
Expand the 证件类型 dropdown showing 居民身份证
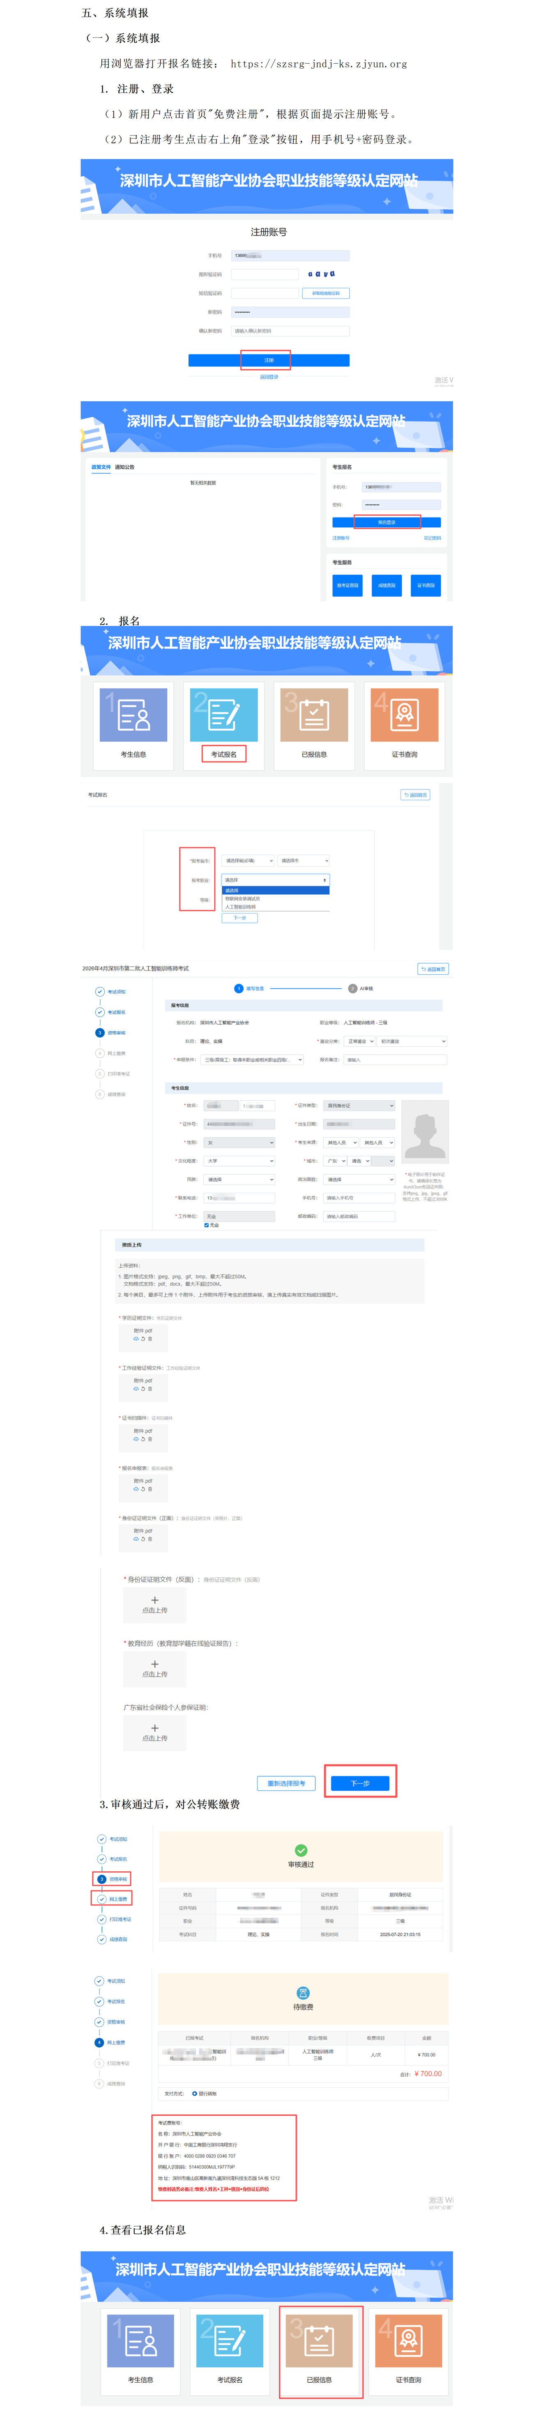(x=359, y=1106)
